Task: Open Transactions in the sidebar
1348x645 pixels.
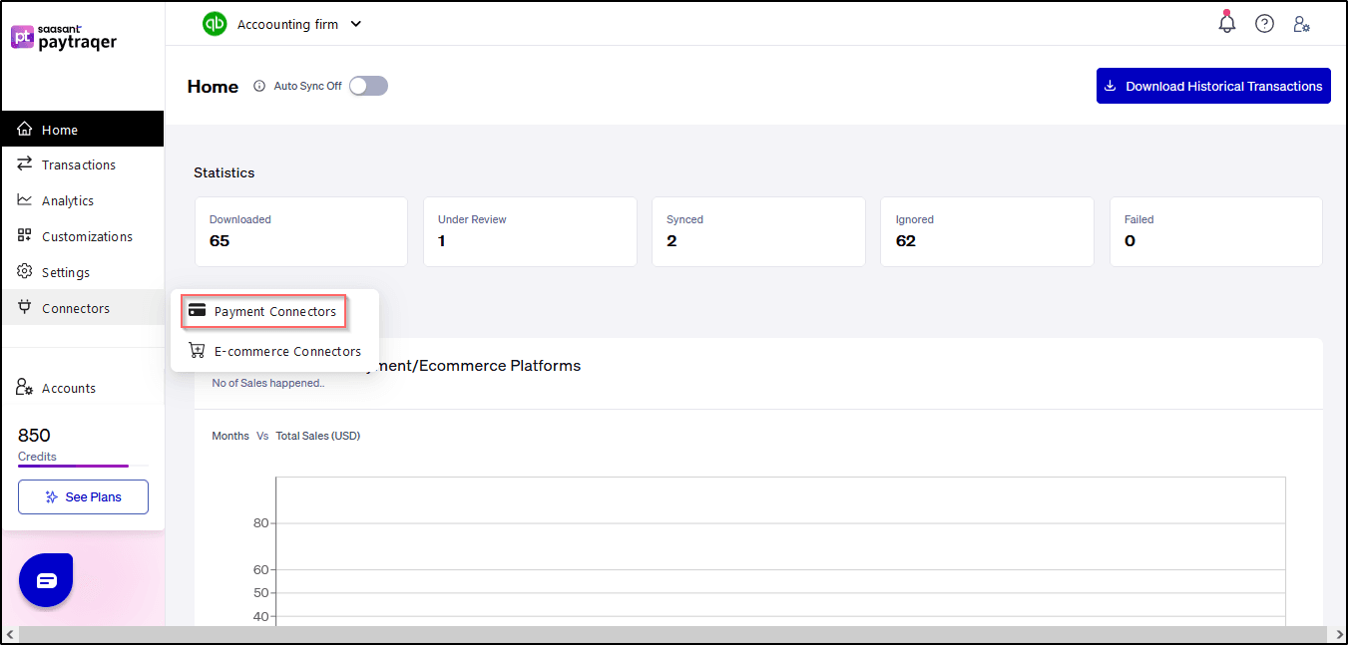Action: tap(78, 165)
